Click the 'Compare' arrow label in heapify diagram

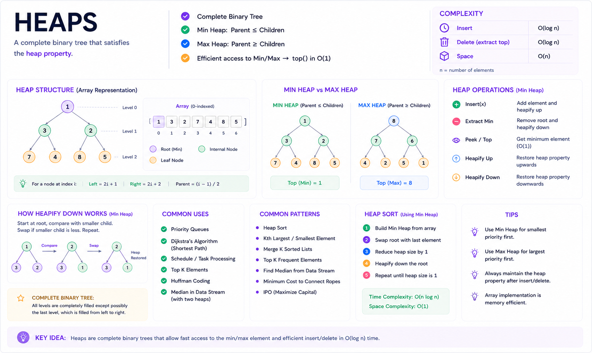point(49,246)
